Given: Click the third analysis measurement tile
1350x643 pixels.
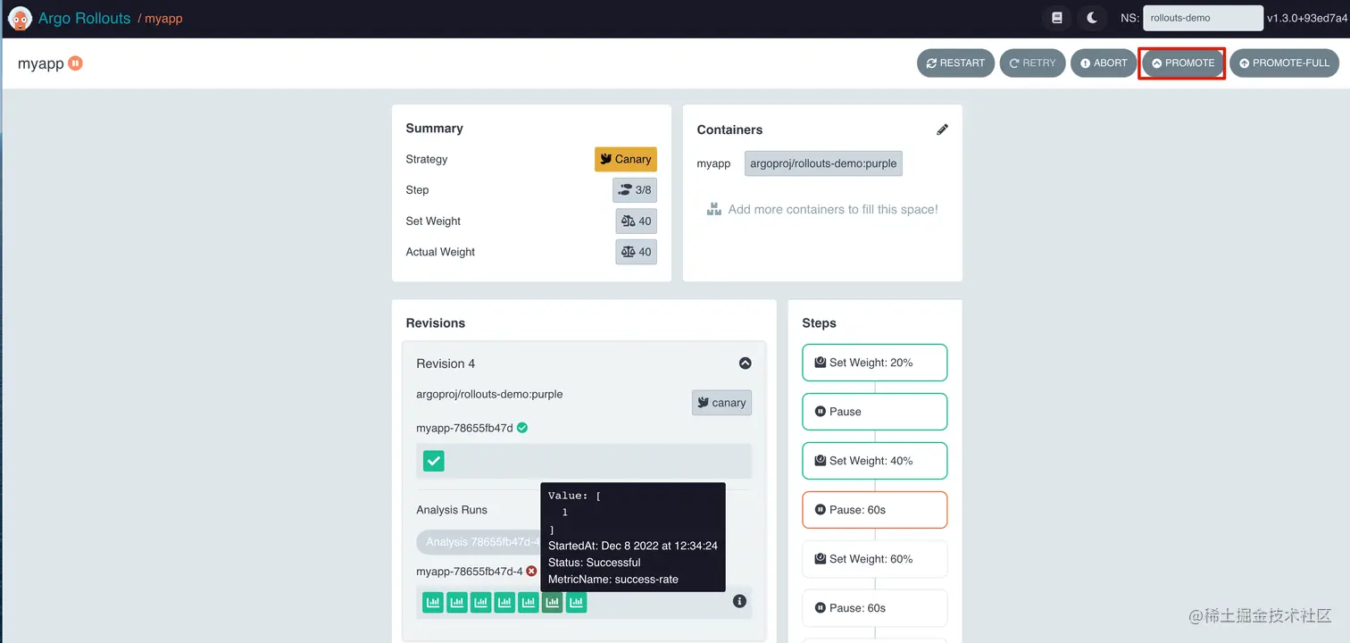Looking at the screenshot, I should click(481, 603).
